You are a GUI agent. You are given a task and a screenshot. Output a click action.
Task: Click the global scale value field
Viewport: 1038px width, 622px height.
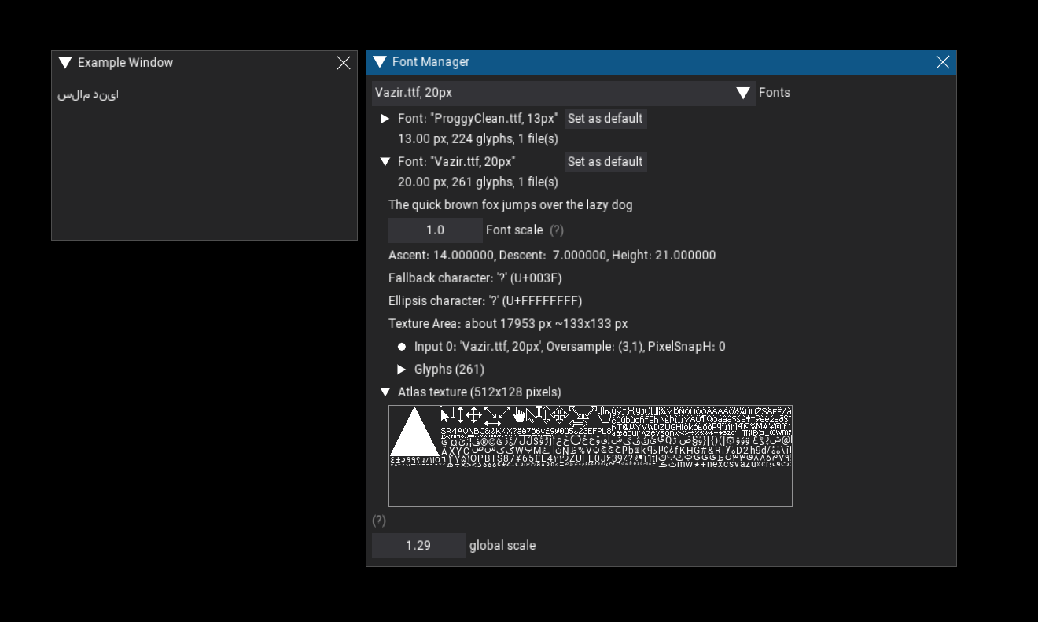click(x=418, y=546)
